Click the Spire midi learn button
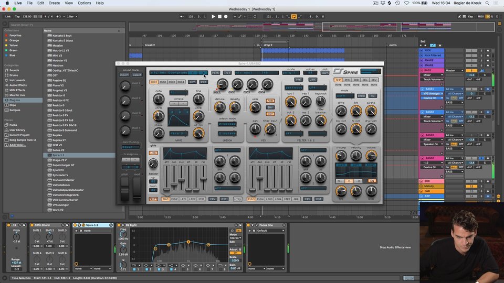The width and height of the screenshot is (504, 283). [x=325, y=73]
